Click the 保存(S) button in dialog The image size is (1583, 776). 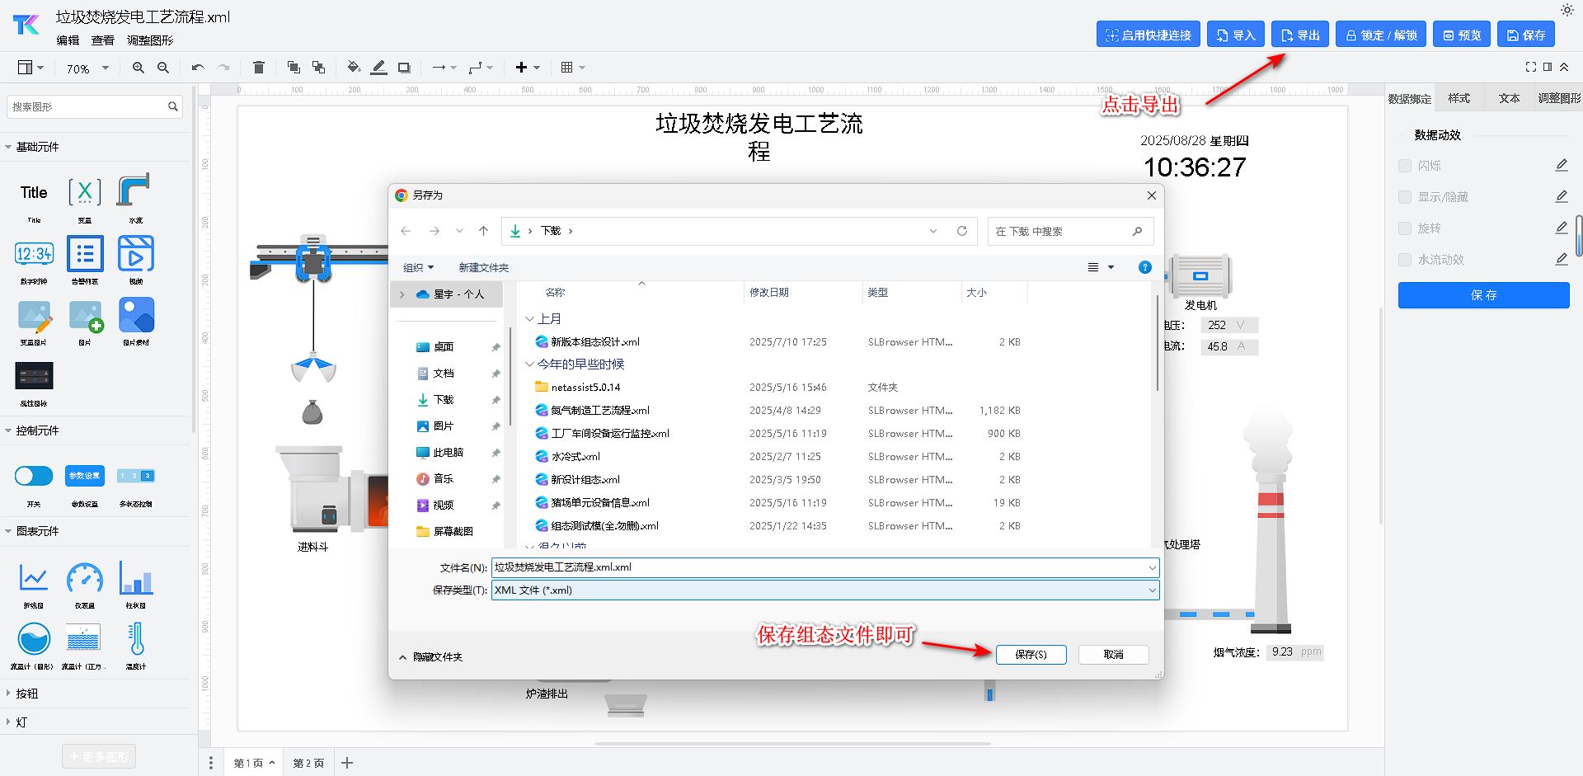coord(1031,655)
